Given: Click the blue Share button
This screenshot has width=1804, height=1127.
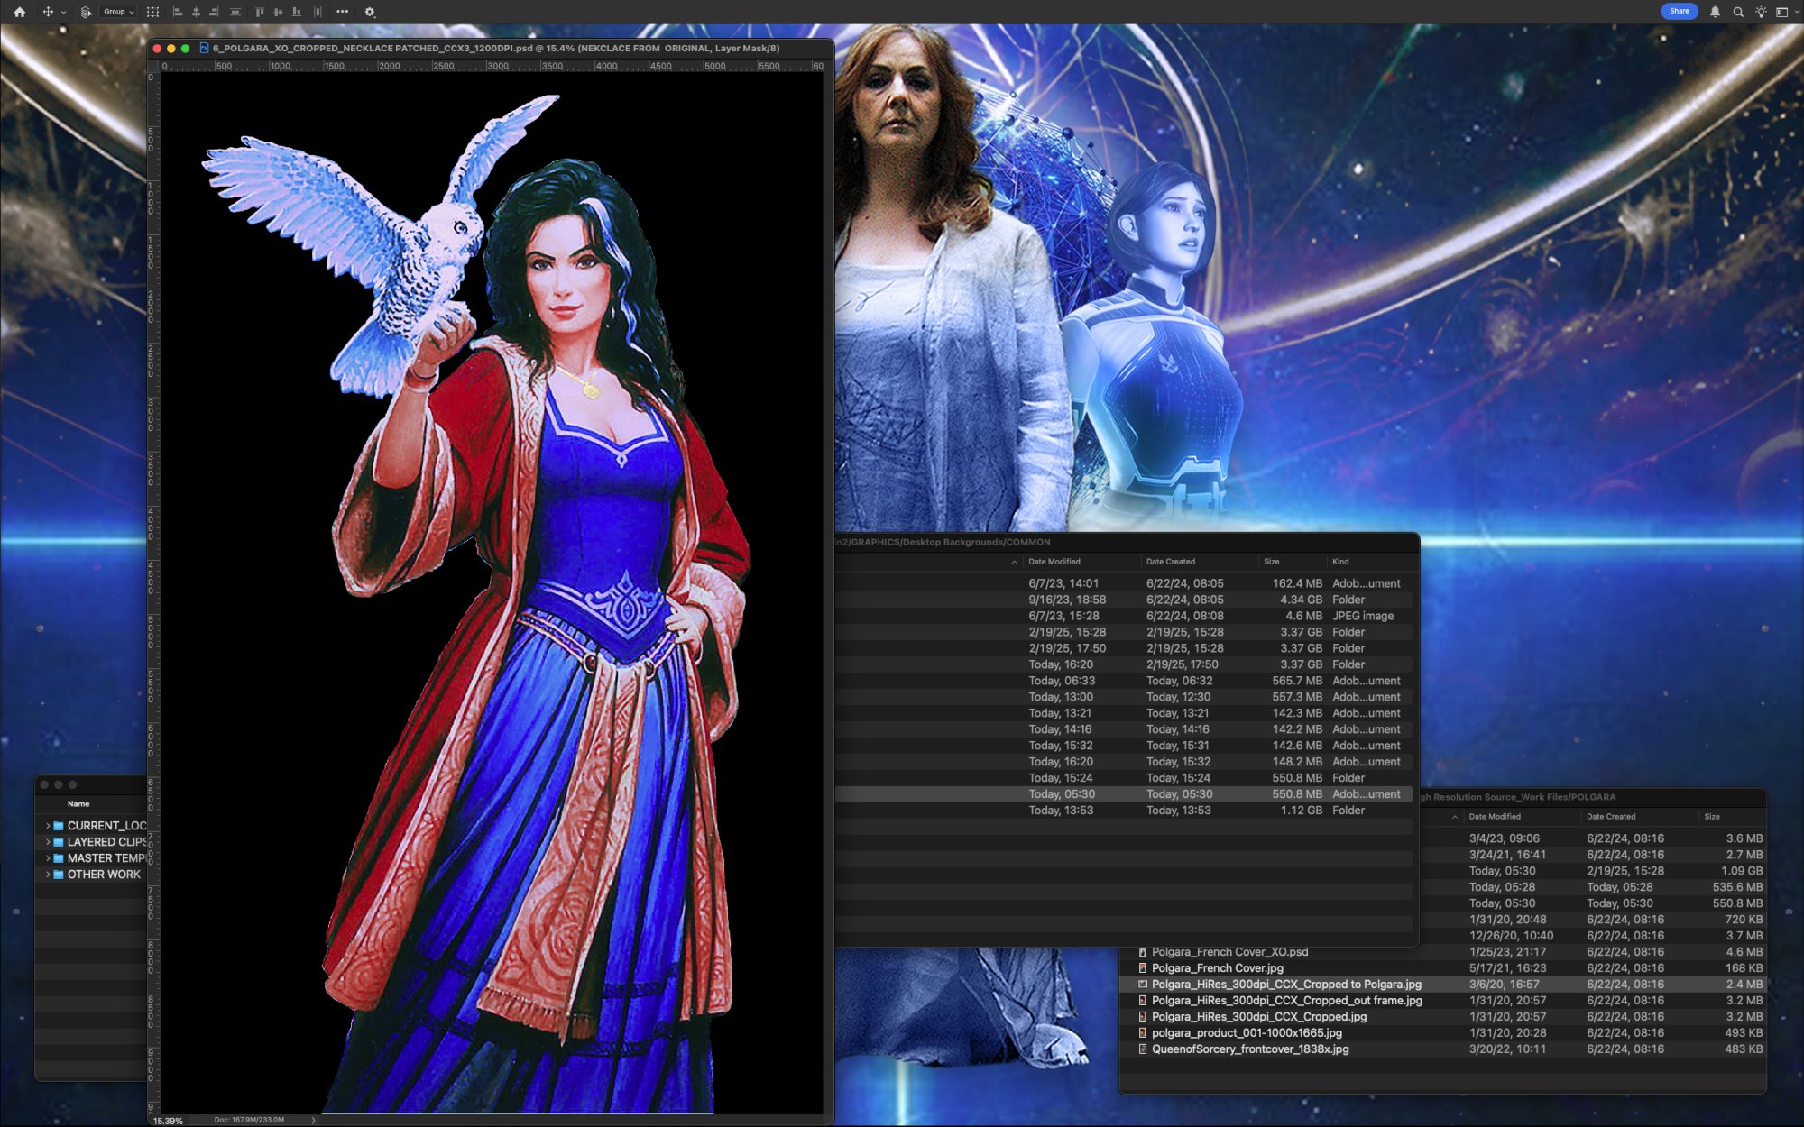Looking at the screenshot, I should pyautogui.click(x=1680, y=11).
